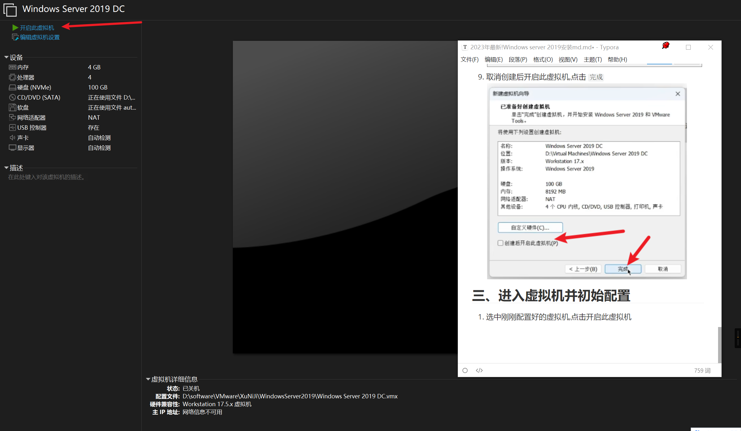The image size is (741, 431).
Task: Open edit virtual machine settings link
Action: [40, 37]
